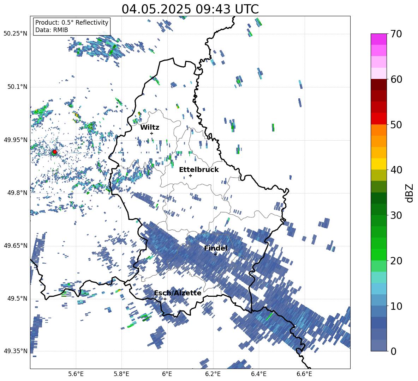Image resolution: width=418 pixels, height=381 pixels.
Task: Click the 49.8°N latitude label
Action: tap(17, 193)
